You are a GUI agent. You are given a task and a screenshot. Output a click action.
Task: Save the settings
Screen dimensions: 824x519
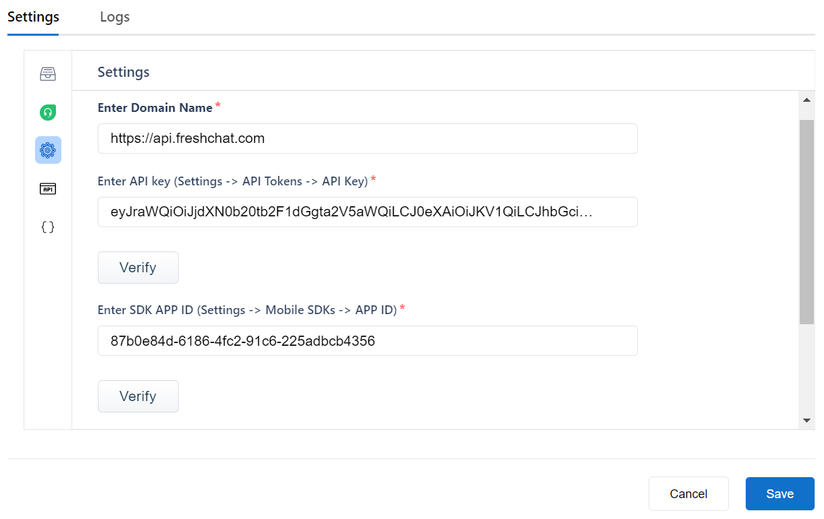click(780, 494)
